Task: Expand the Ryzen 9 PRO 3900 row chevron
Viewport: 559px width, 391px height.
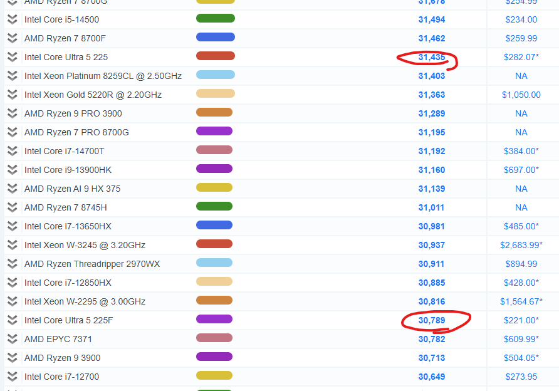Action: tap(12, 113)
